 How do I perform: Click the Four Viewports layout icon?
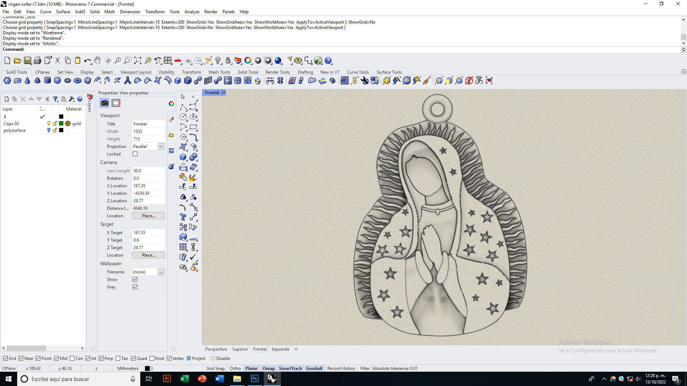168,61
